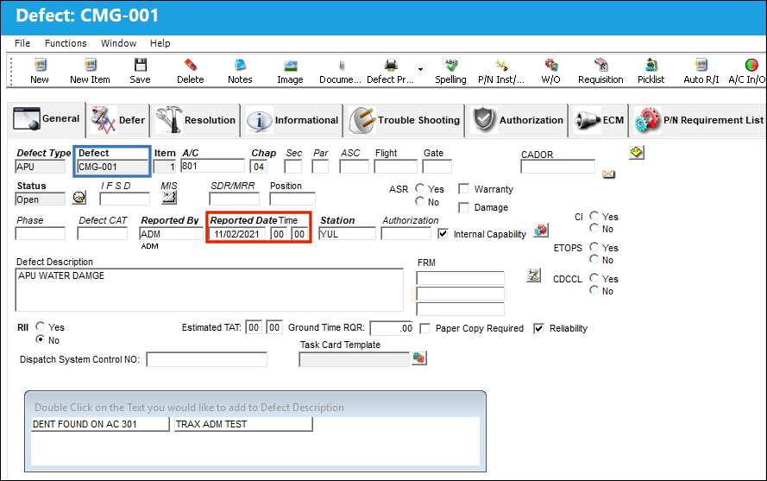Click the yellow note icon near CADOR
This screenshot has width=767, height=481.
637,152
